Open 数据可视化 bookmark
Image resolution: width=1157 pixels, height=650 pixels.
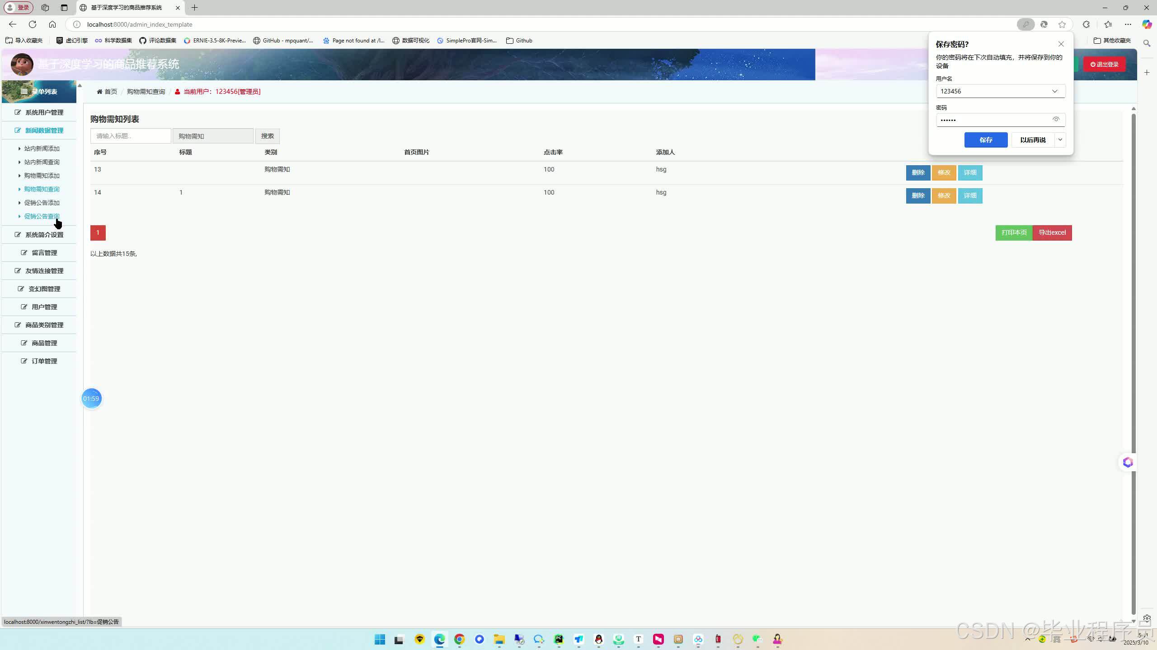410,41
